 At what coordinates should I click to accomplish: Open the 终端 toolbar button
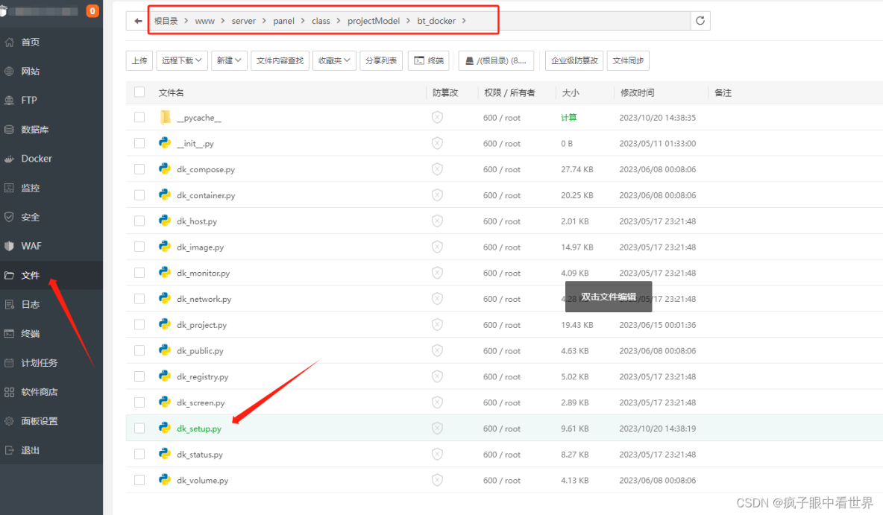coord(429,61)
